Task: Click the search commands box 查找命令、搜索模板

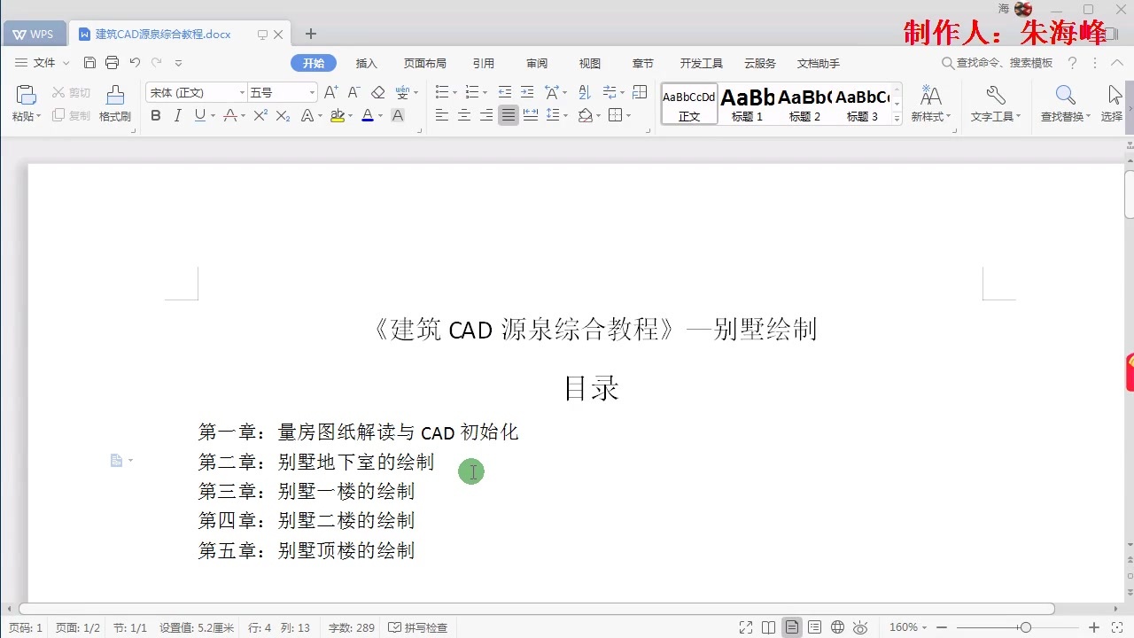Action: (x=997, y=63)
